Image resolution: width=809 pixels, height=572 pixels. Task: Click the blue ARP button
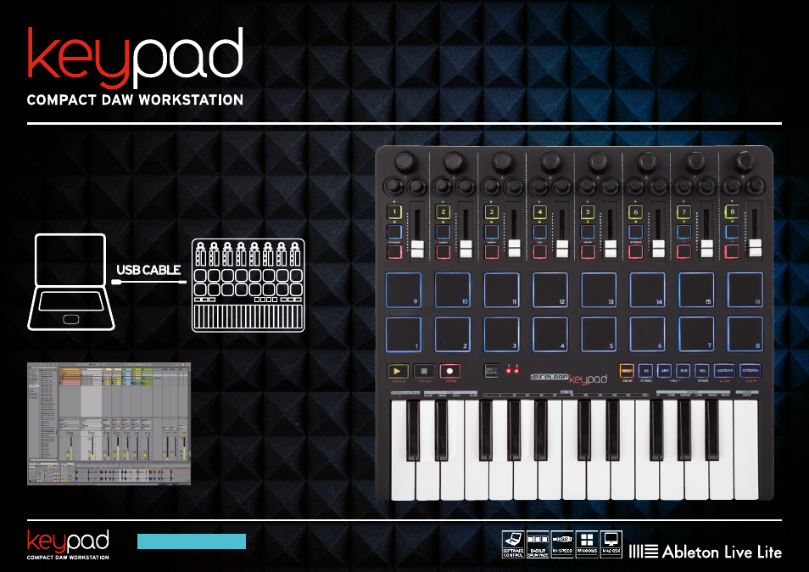tap(665, 371)
